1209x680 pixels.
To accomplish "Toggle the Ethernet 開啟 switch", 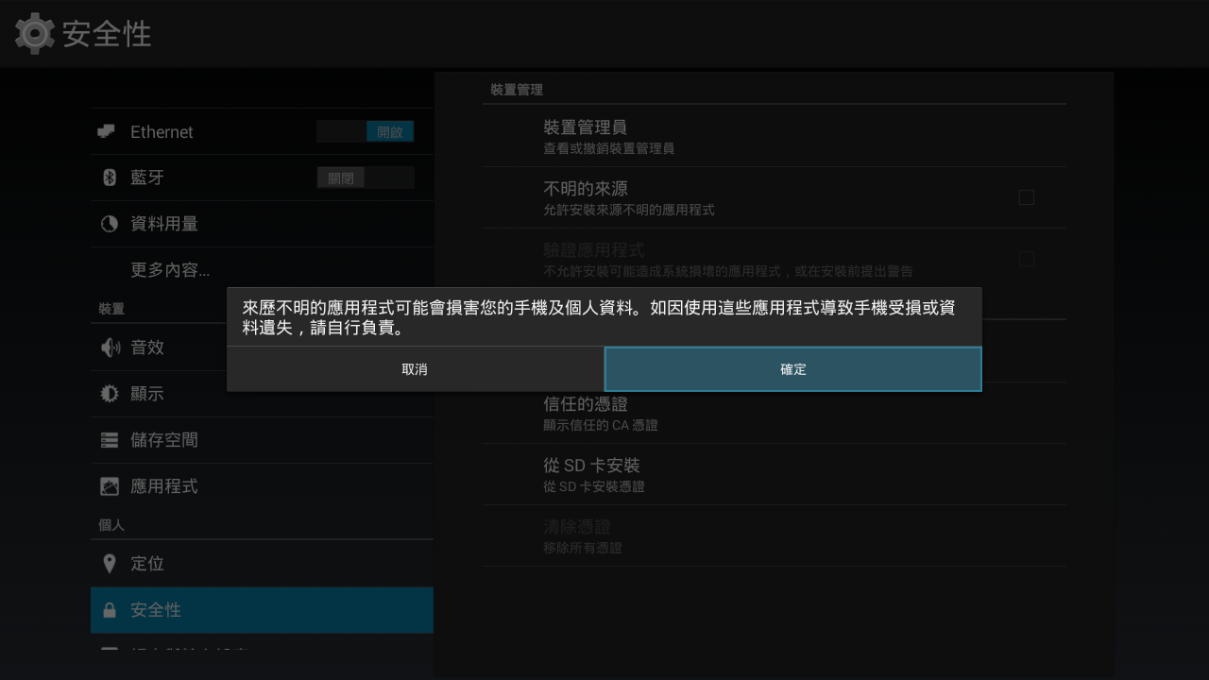I will (366, 131).
